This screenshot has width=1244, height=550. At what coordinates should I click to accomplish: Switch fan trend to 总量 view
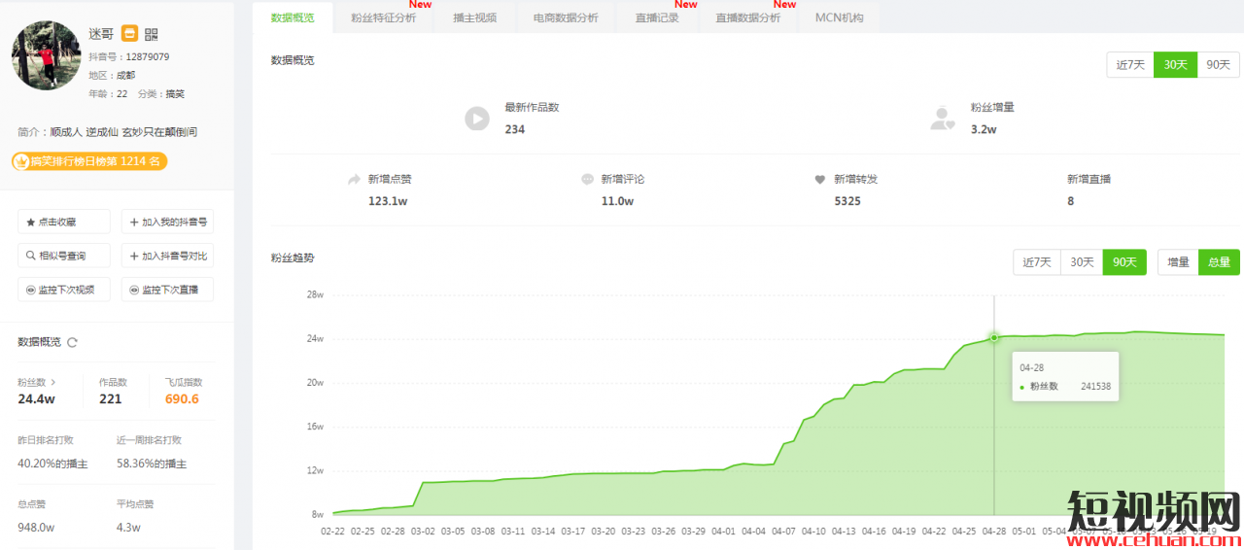[x=1219, y=262]
